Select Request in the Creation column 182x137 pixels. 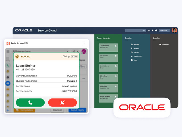(136, 45)
